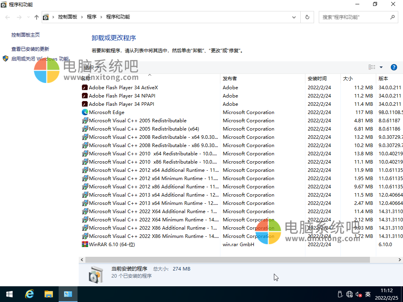Go up one level with up arrow
The image size is (403, 302).
[x=37, y=17]
